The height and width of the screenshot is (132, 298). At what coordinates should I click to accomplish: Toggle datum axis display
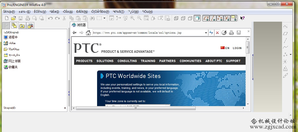[213, 18]
